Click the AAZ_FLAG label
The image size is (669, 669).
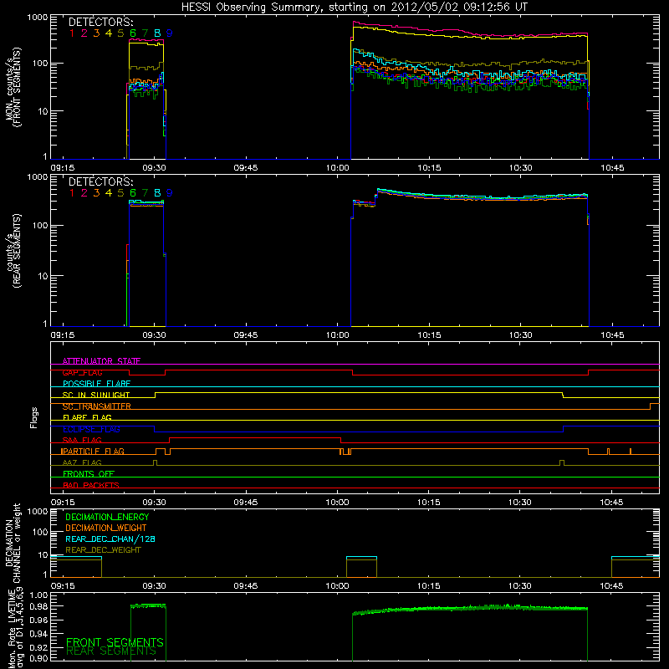point(82,462)
